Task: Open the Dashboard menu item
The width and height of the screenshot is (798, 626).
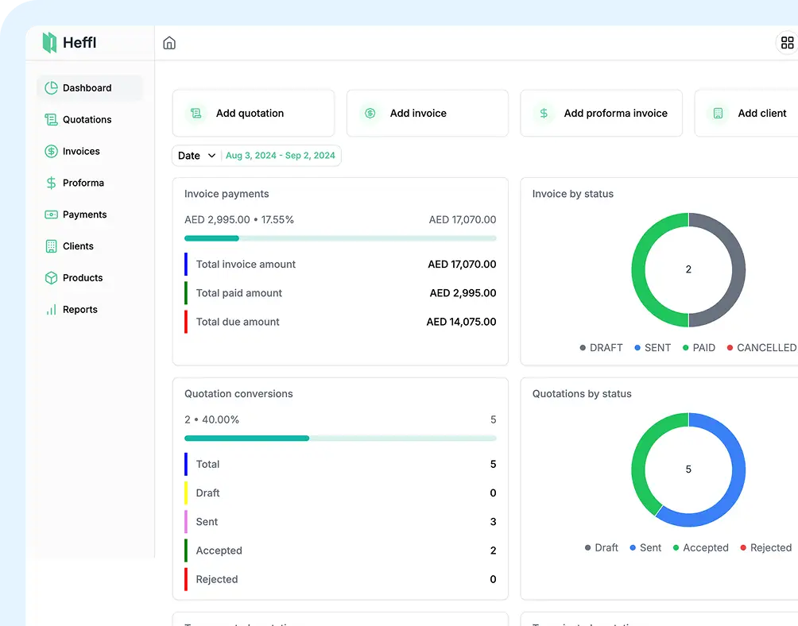Action: [90, 88]
